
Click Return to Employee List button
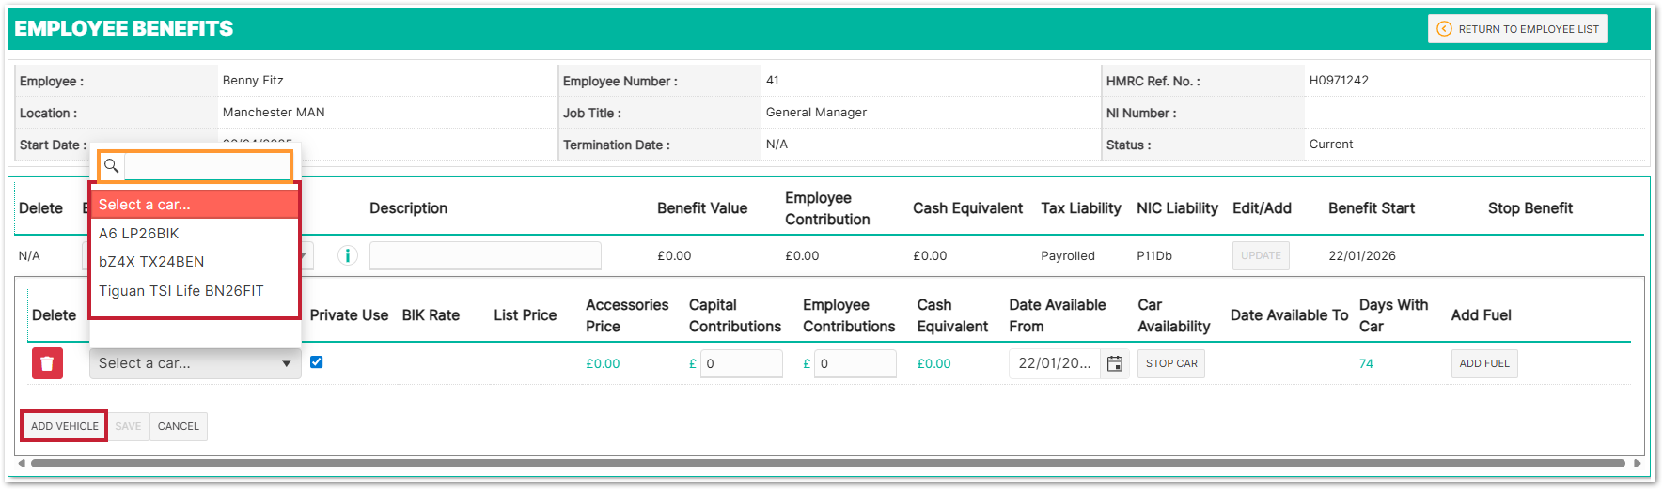click(1517, 29)
